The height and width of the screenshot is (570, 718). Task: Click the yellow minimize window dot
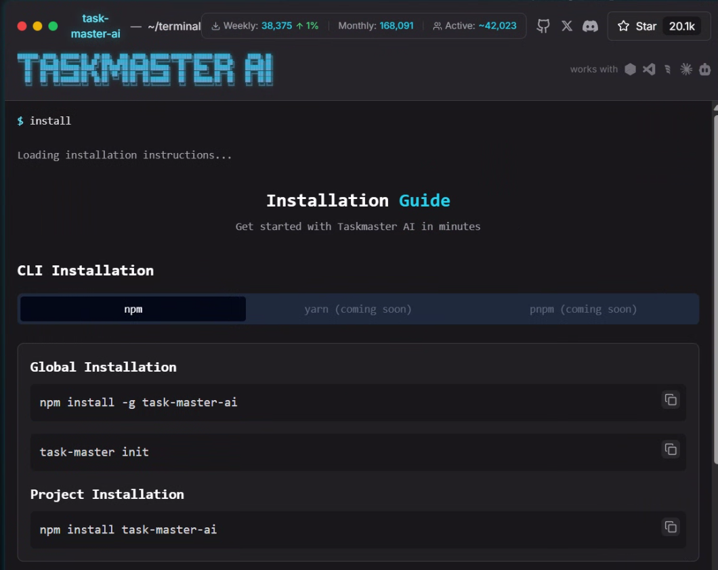pyautogui.click(x=37, y=26)
